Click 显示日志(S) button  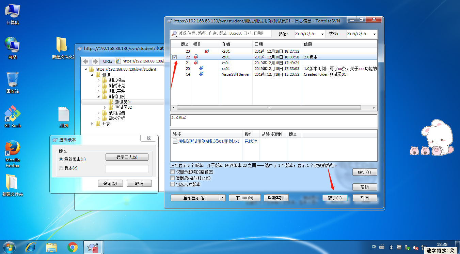127,157
